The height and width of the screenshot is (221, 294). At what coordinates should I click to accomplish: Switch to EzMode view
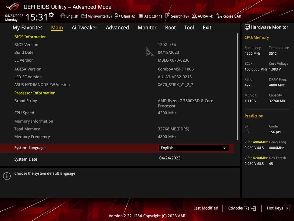click(x=242, y=208)
